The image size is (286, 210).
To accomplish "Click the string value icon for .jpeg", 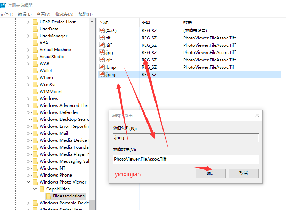I will (102, 74).
